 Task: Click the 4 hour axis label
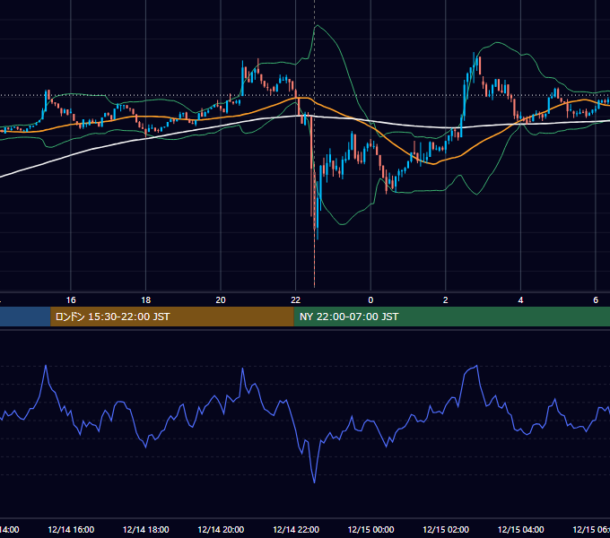pos(520,300)
